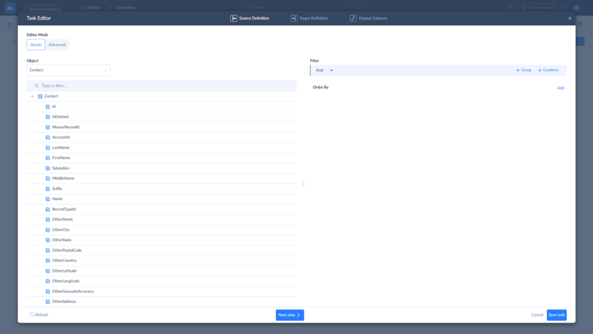Click the Refresh button
This screenshot has height=334, width=593.
click(x=39, y=315)
